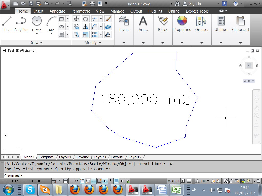Open the Layers panel button

click(124, 24)
